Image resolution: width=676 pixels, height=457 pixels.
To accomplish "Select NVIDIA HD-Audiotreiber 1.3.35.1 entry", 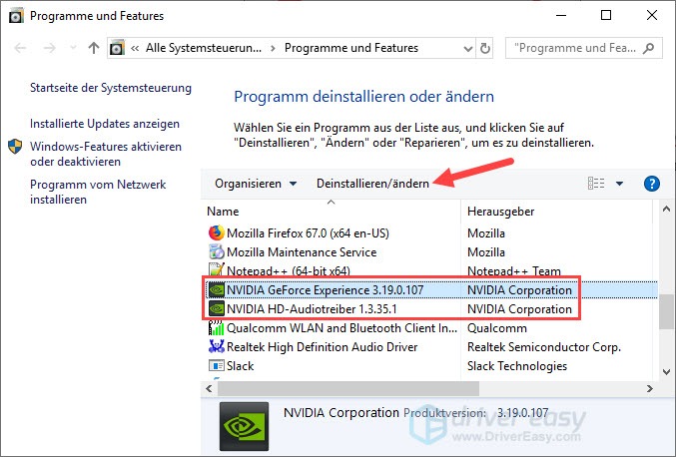I will [x=312, y=309].
